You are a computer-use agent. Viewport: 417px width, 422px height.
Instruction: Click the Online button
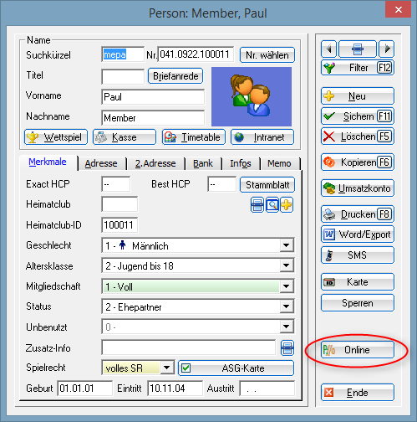coord(358,350)
